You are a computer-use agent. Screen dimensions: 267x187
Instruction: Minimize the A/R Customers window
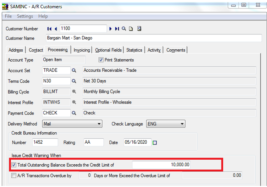[x=233, y=5]
